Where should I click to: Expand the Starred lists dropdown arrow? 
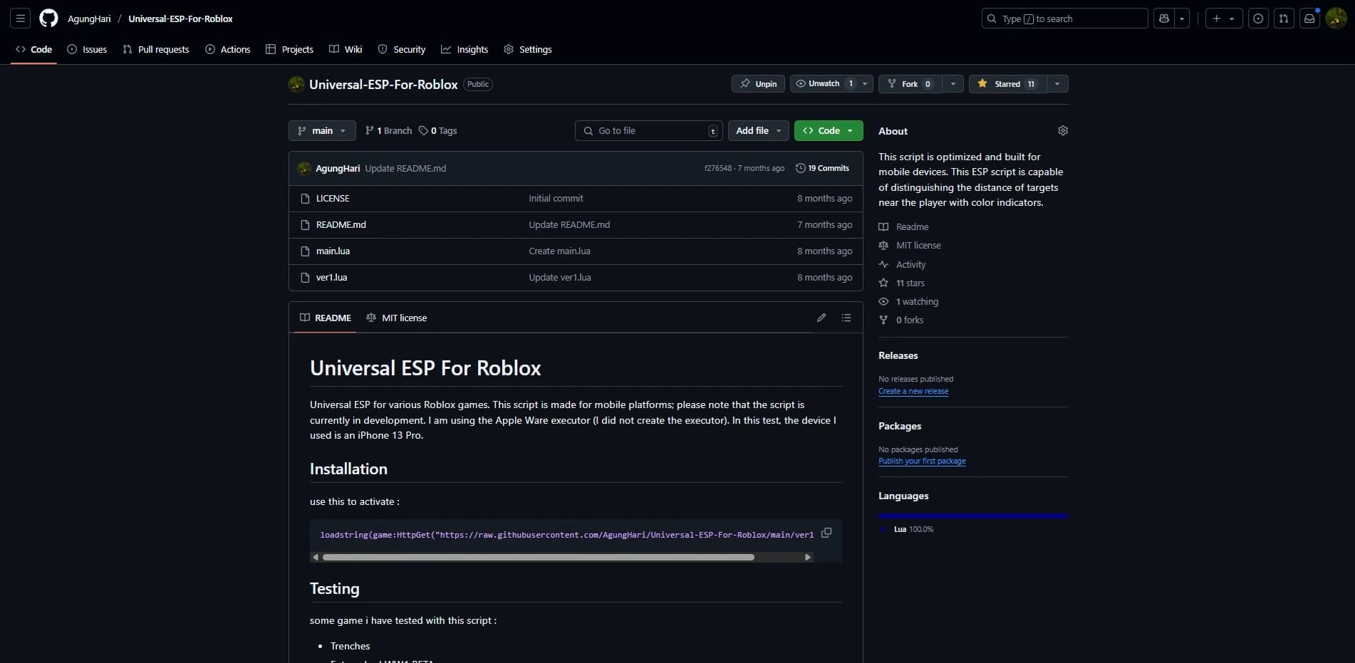coord(1057,84)
